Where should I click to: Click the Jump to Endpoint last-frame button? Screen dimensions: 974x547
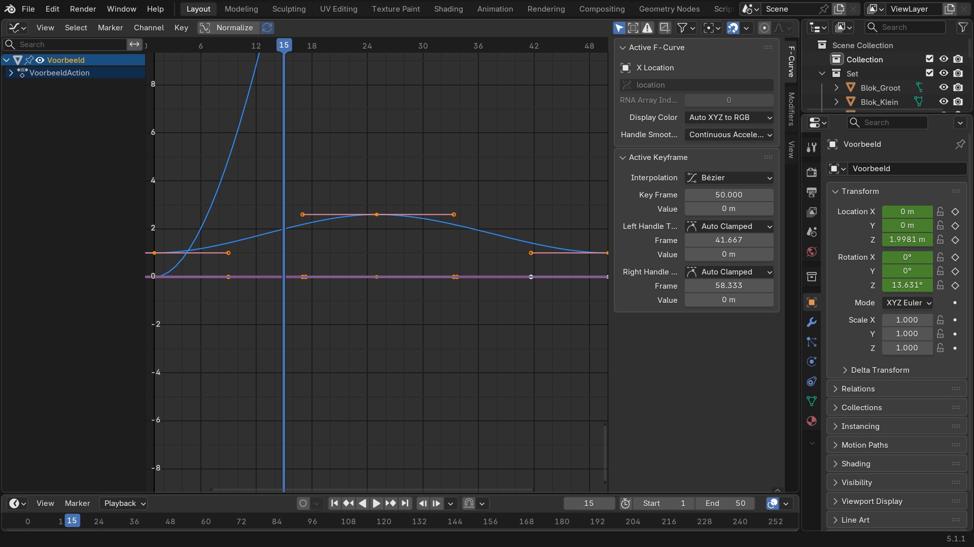pyautogui.click(x=405, y=503)
